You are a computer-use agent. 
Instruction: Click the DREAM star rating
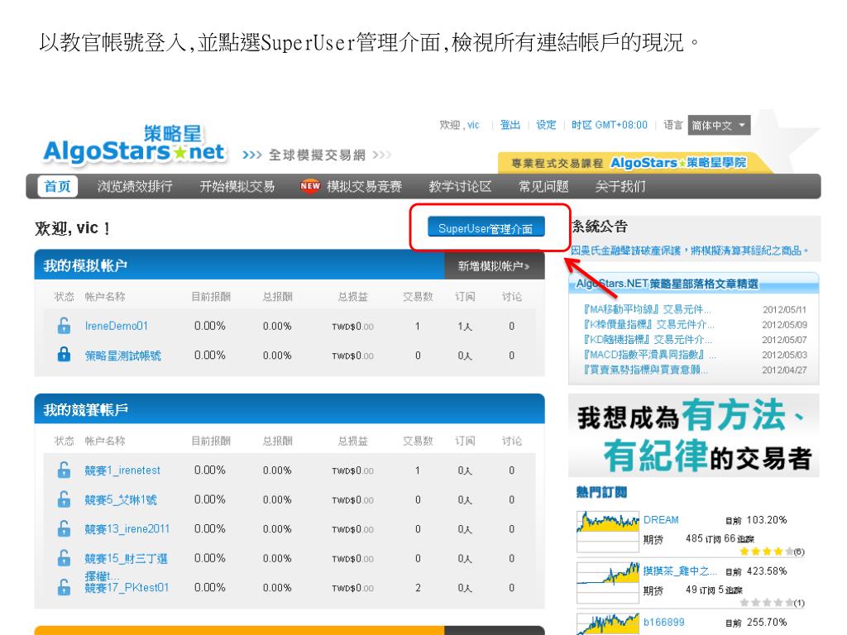pos(767,551)
